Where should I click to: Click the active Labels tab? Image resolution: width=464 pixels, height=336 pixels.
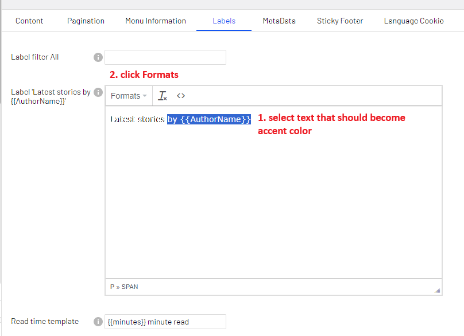coord(223,21)
